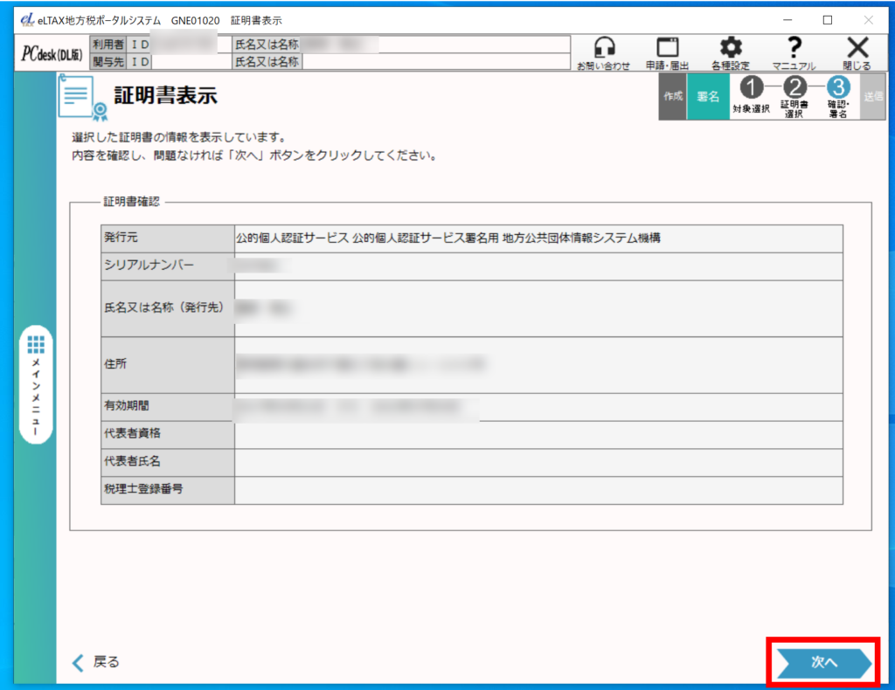
Task: Click the 発行元 value row
Action: click(538, 238)
